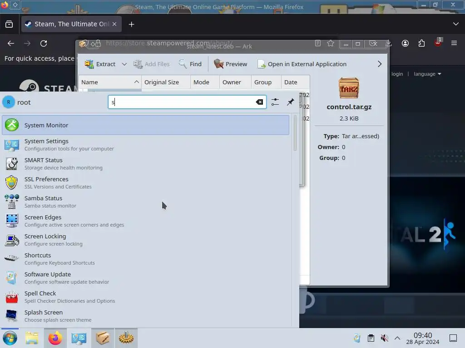
Task: Open SMART Status storage monitoring
Action: pyautogui.click(x=145, y=164)
